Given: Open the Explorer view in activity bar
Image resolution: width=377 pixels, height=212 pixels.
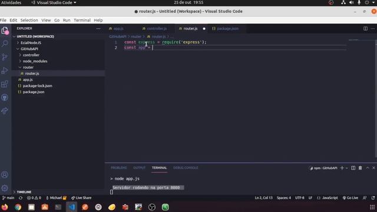Looking at the screenshot, I should click(x=5, y=31).
